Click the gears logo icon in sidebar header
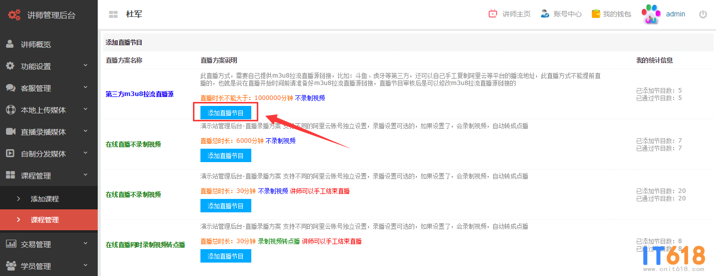The width and height of the screenshot is (716, 276). [x=14, y=14]
